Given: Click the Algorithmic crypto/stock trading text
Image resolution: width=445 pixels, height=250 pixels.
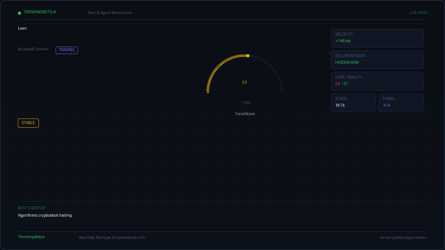Looking at the screenshot, I should [x=45, y=216].
